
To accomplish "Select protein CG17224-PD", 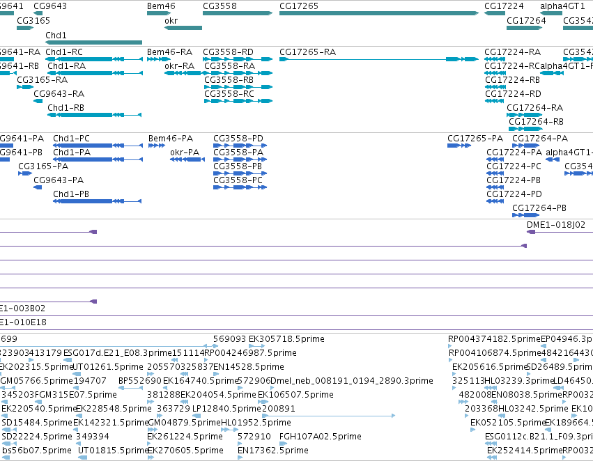I will point(514,194).
